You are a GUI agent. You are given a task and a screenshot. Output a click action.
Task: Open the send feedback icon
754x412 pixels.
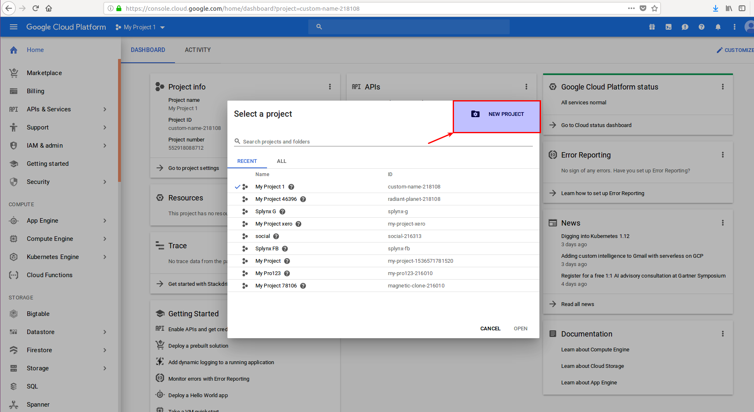point(685,27)
